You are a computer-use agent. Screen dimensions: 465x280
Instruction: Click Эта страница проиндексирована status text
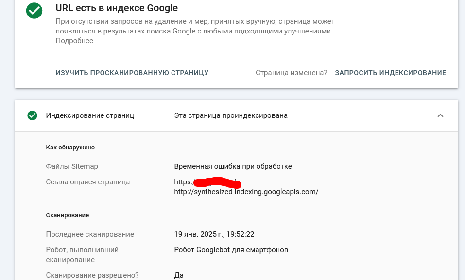tap(231, 115)
